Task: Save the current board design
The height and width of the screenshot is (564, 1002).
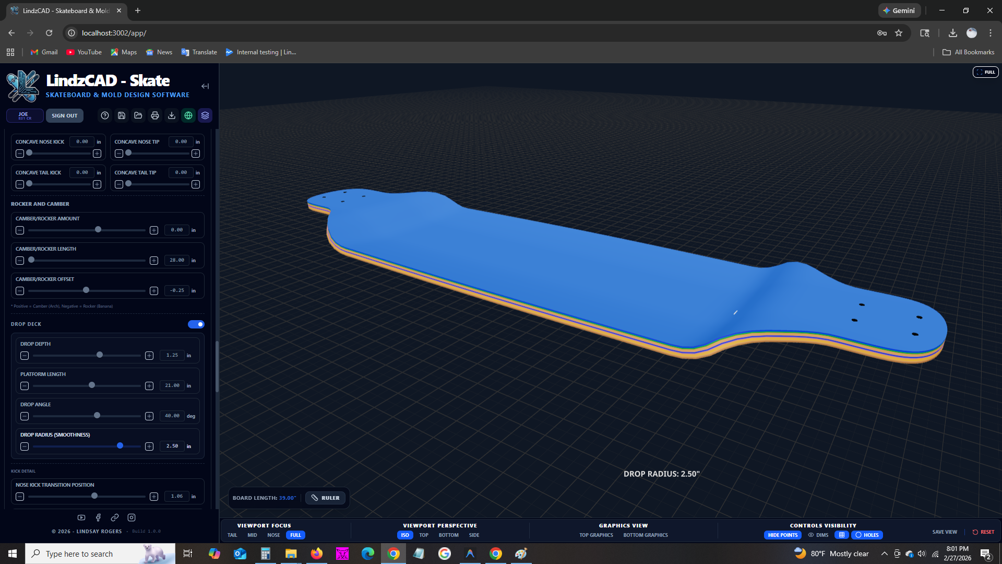Action: [x=121, y=115]
